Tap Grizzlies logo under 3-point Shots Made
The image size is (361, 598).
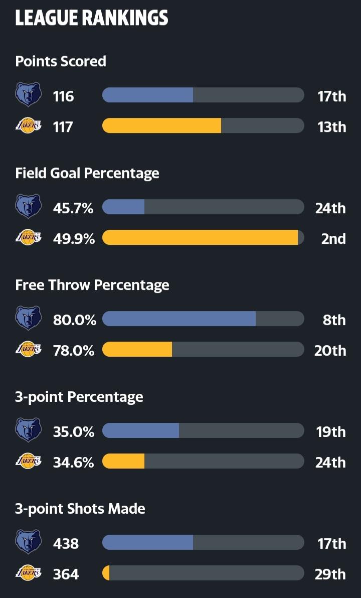coord(28,542)
